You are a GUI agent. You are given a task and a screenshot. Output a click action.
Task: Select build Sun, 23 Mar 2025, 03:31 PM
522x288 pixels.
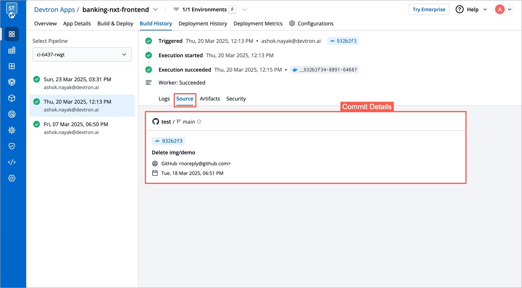point(82,83)
